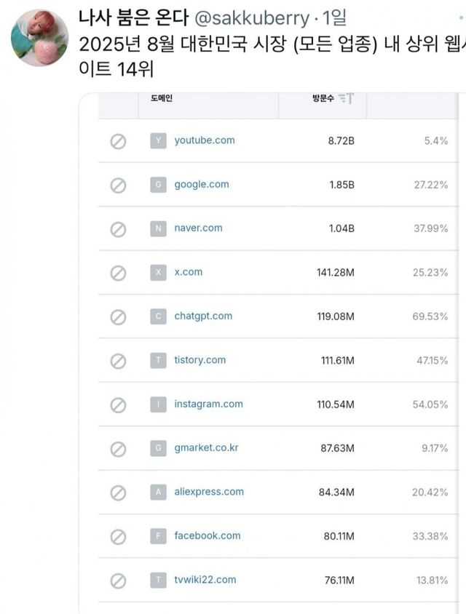The height and width of the screenshot is (614, 466).
Task: Open the instagram.com domain link
Action: pos(208,404)
